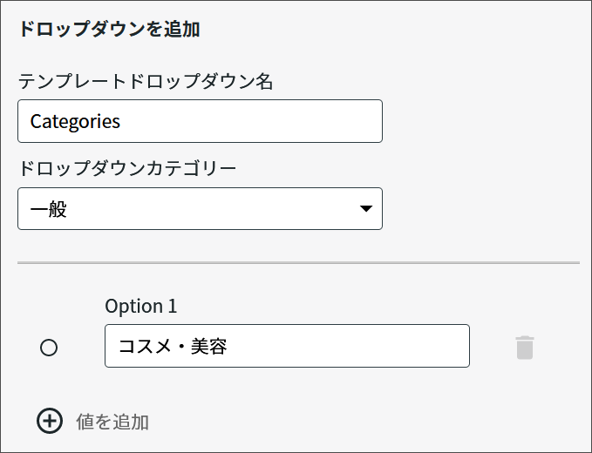The height and width of the screenshot is (453, 592).
Task: Click the end of コスメ・美容 text box
Action: point(453,346)
